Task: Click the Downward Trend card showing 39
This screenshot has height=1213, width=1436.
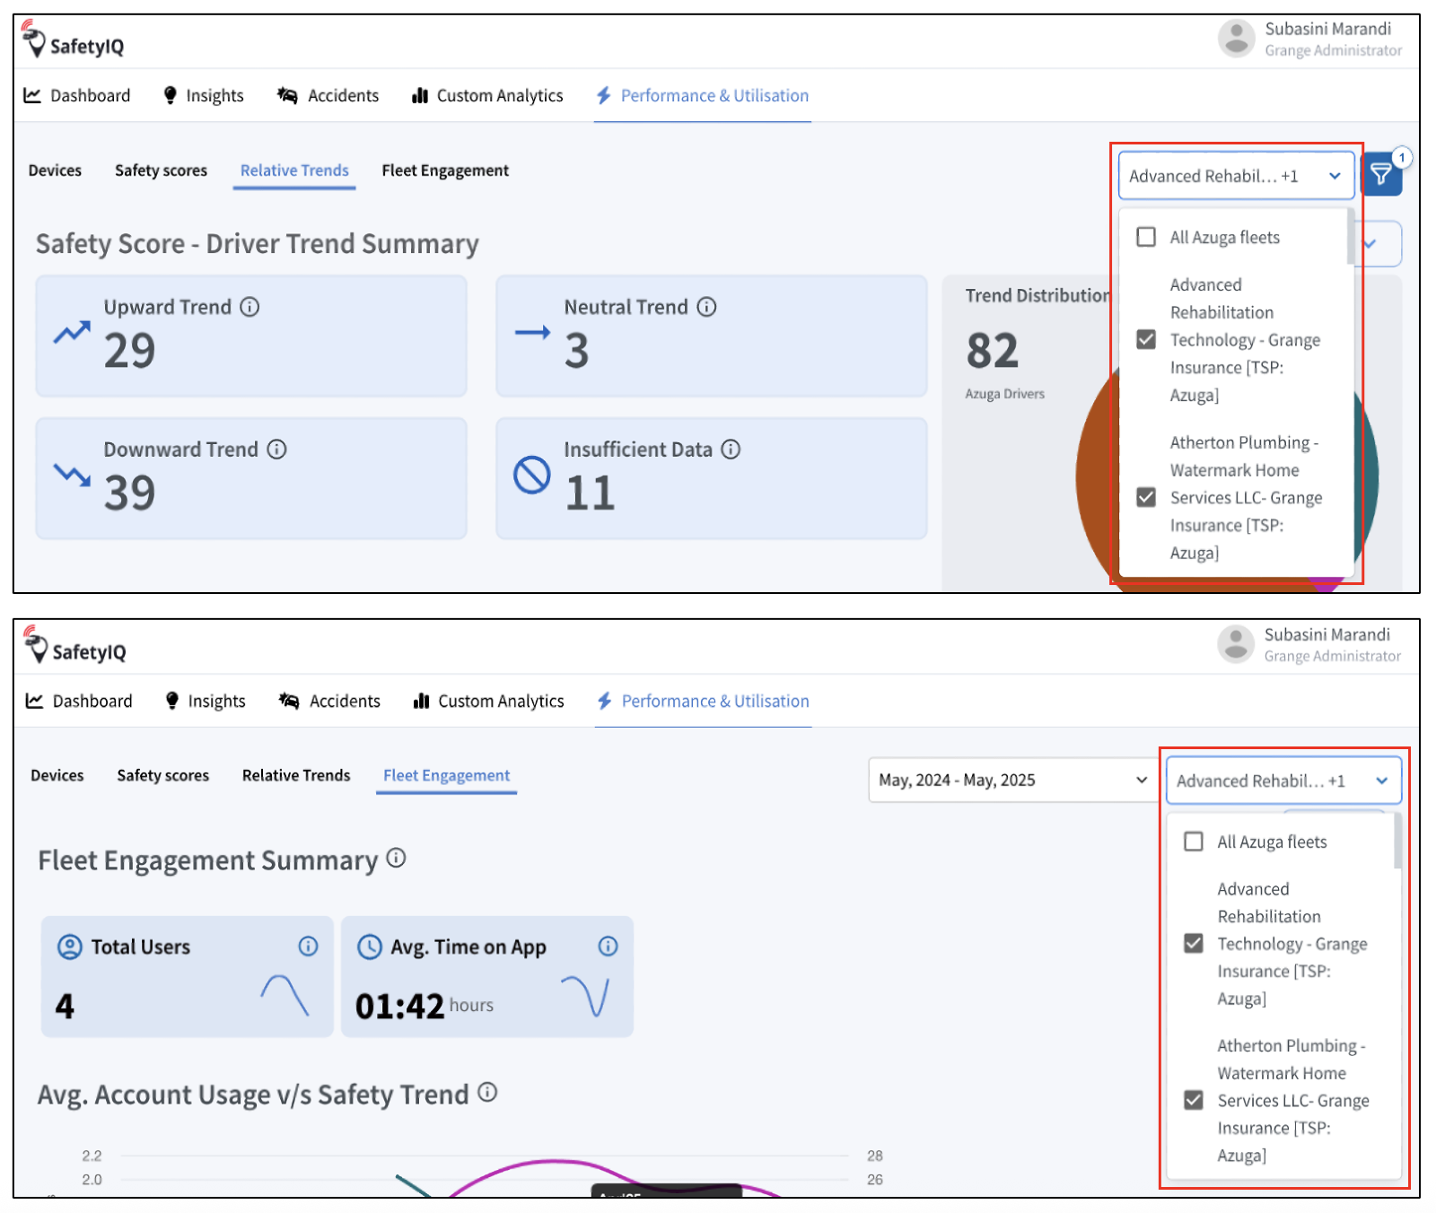Action: point(251,478)
